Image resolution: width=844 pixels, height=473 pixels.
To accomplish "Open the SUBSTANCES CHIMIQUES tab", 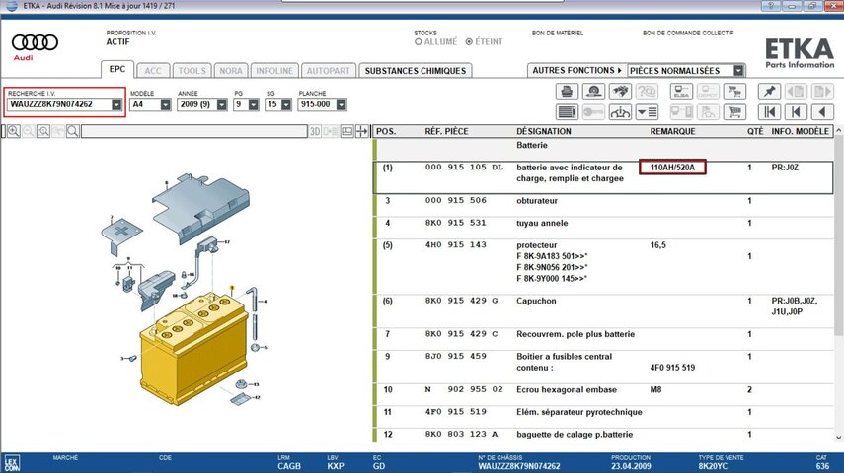I will coord(414,71).
